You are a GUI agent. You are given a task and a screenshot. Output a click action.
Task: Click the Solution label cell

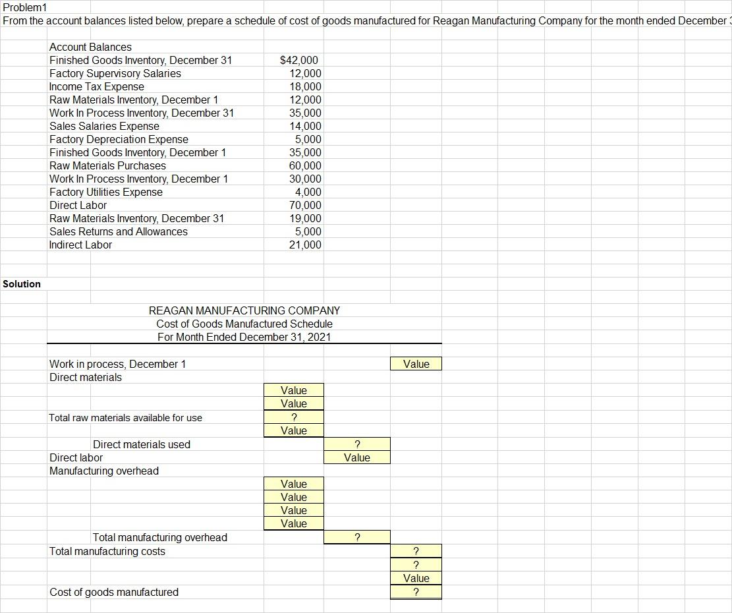pos(22,284)
